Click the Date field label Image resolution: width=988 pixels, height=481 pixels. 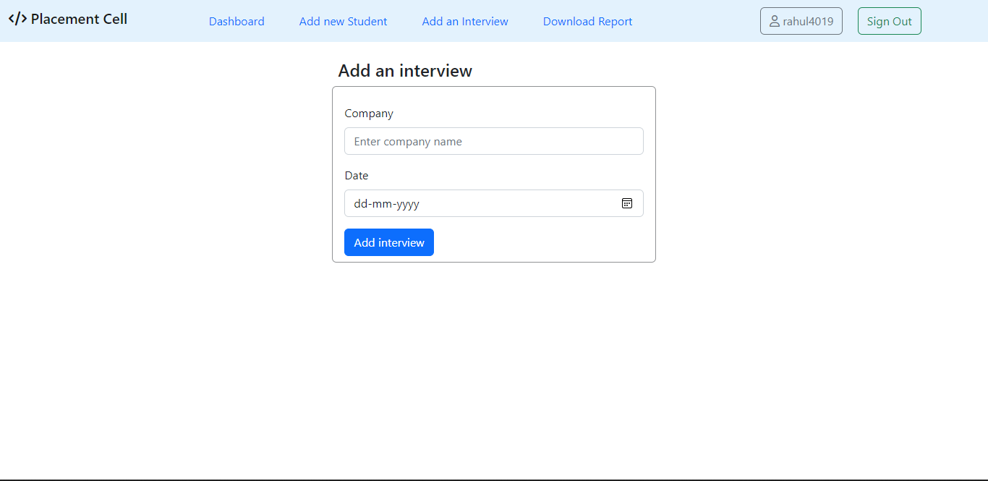357,176
